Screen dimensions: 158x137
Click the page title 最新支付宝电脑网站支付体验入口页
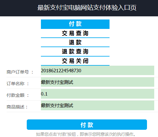87,8
